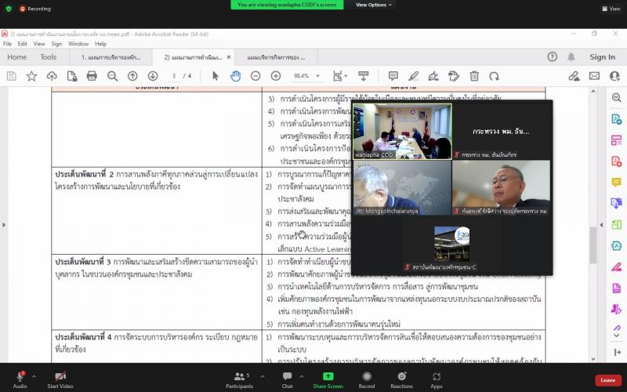Open the File menu

point(7,44)
